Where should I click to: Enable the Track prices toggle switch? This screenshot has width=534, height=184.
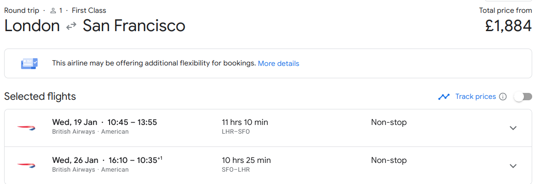(x=523, y=97)
